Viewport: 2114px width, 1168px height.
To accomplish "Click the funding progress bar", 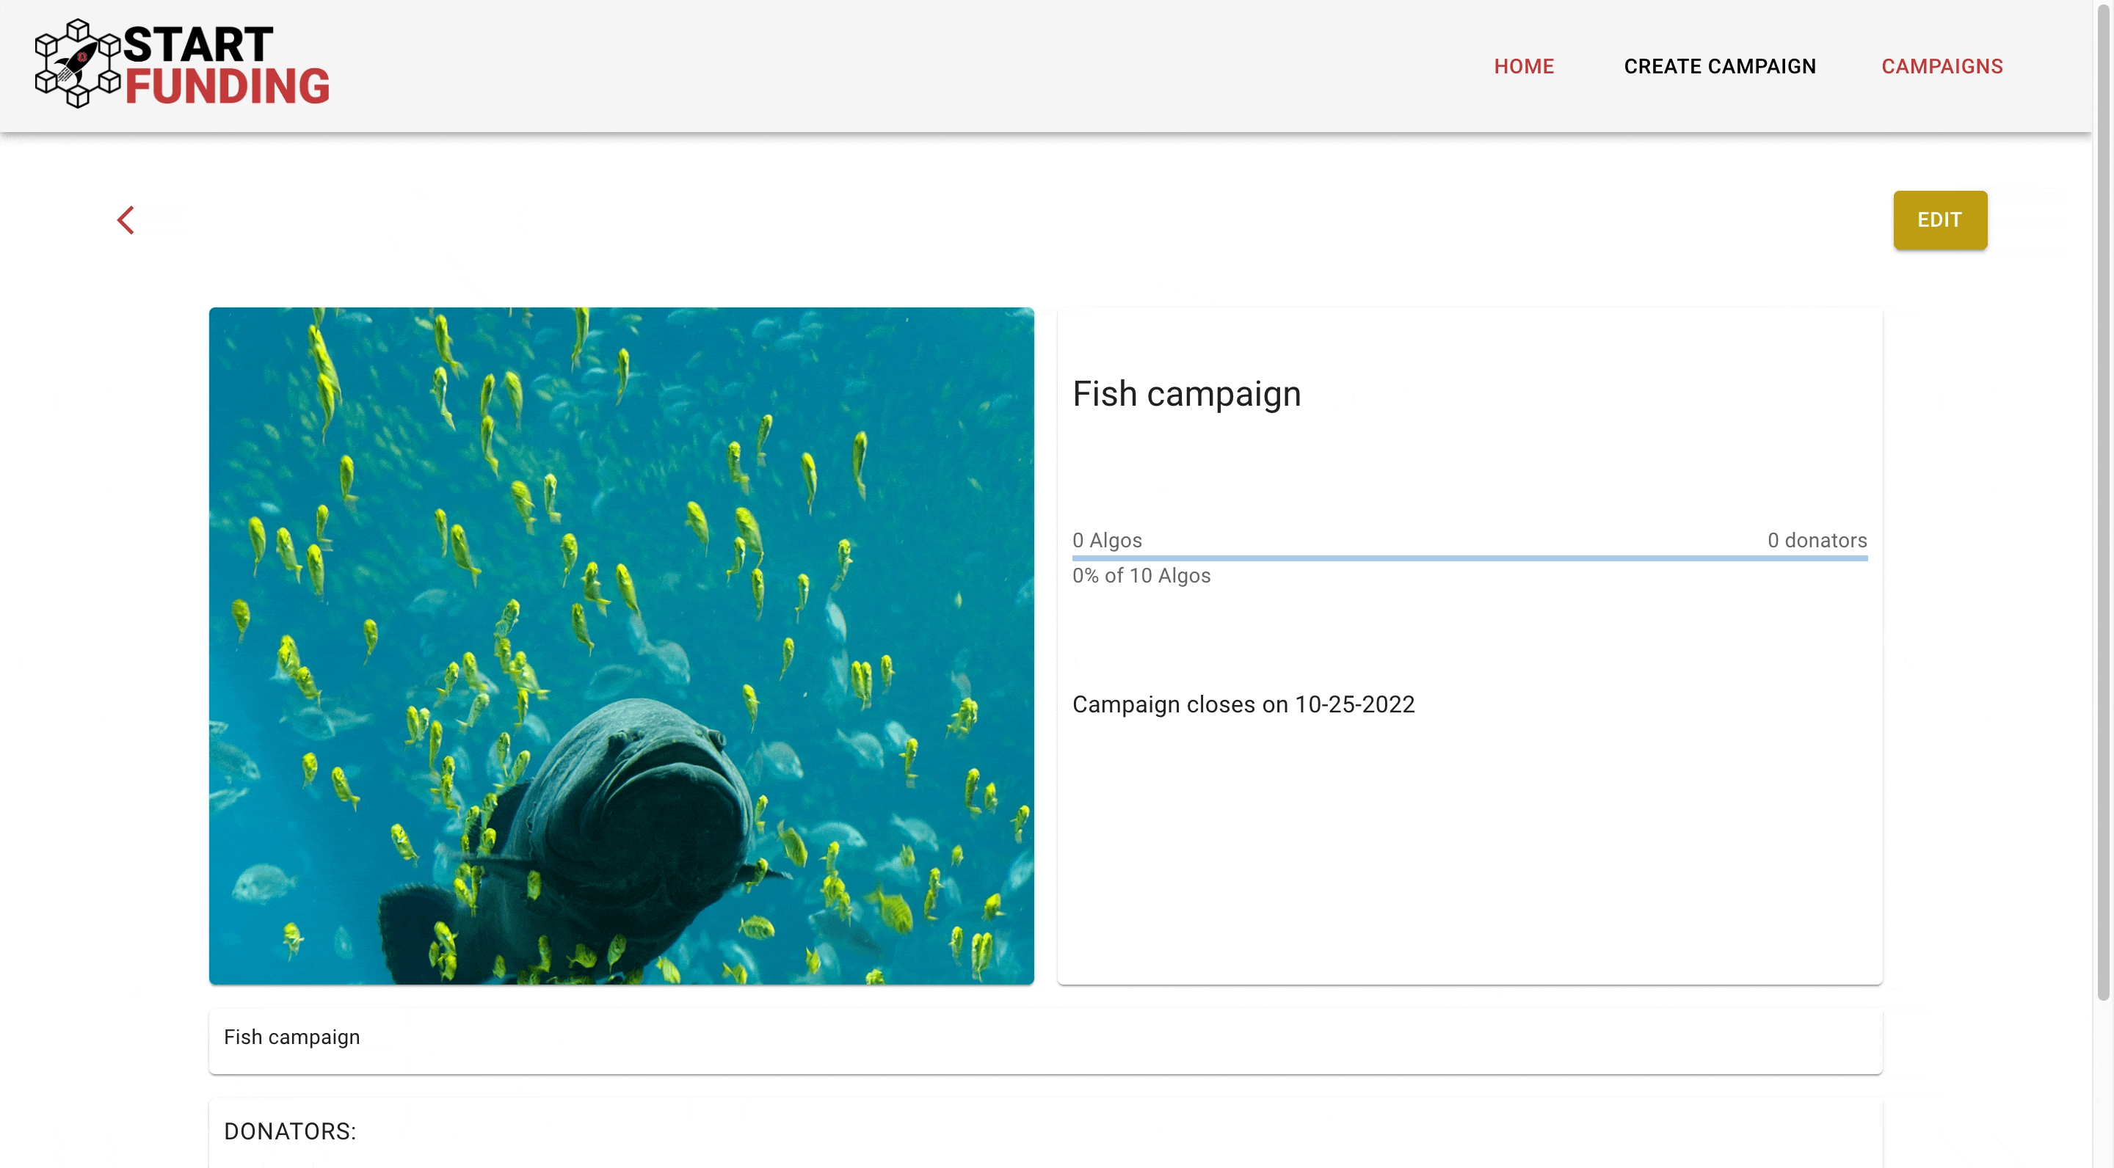I will (1469, 558).
